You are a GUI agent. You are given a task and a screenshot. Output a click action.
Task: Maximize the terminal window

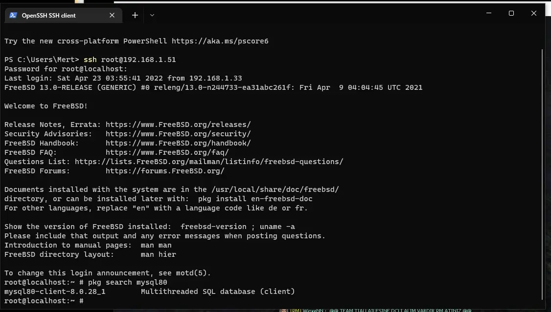[x=511, y=13]
